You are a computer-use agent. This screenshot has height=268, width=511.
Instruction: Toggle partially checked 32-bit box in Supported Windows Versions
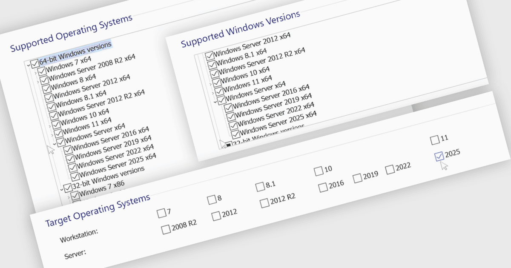[229, 145]
